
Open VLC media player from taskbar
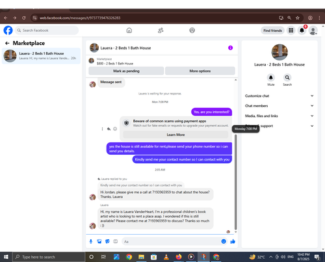pyautogui.click(x=166, y=257)
